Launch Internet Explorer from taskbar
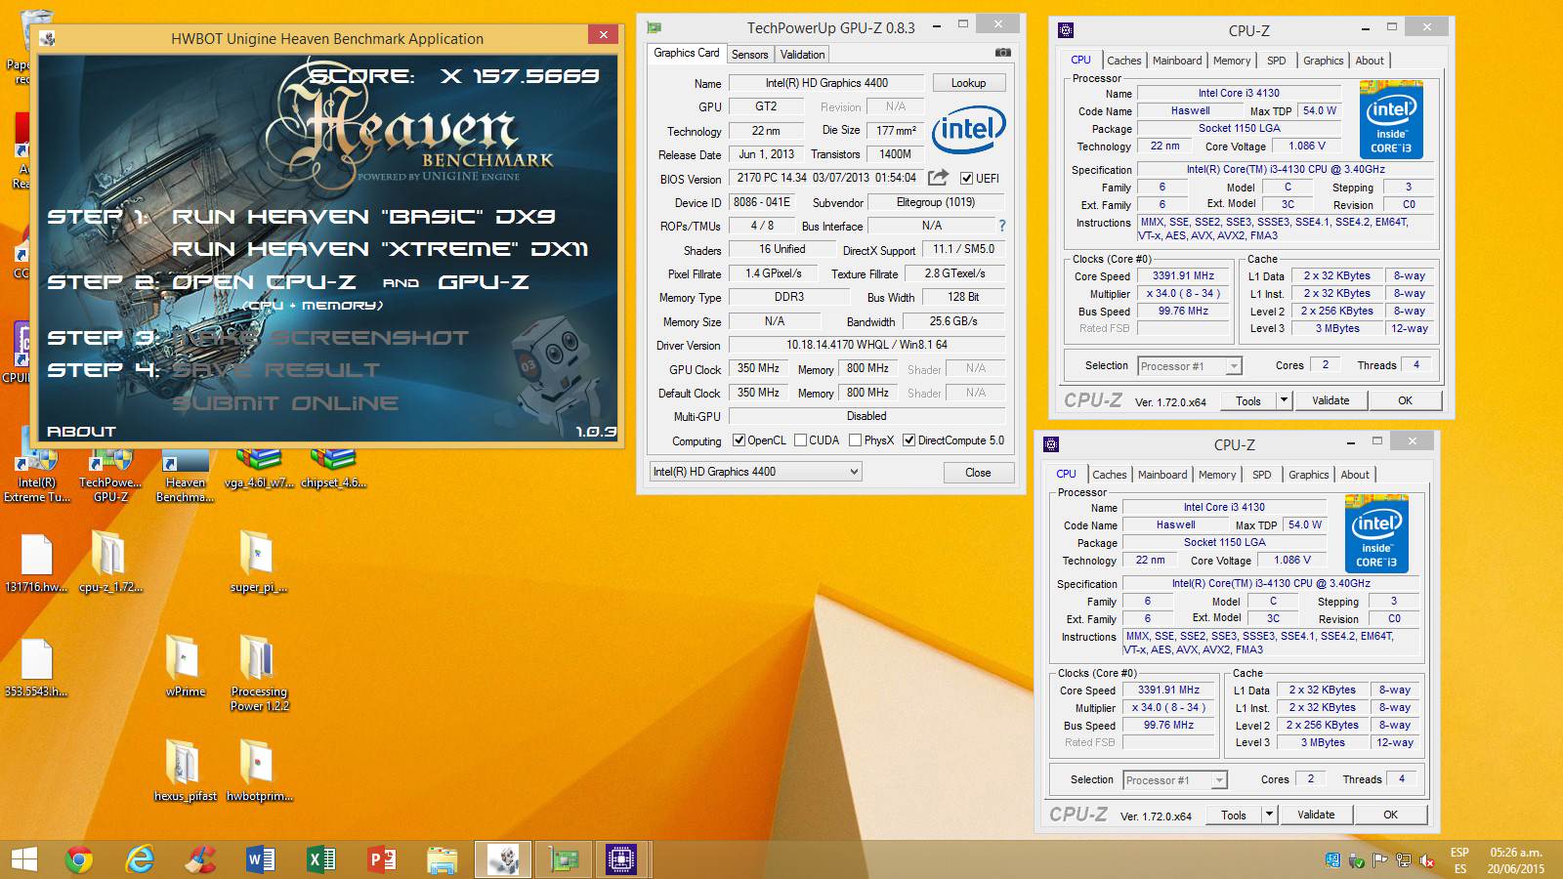Viewport: 1563px width, 879px height. tap(140, 859)
